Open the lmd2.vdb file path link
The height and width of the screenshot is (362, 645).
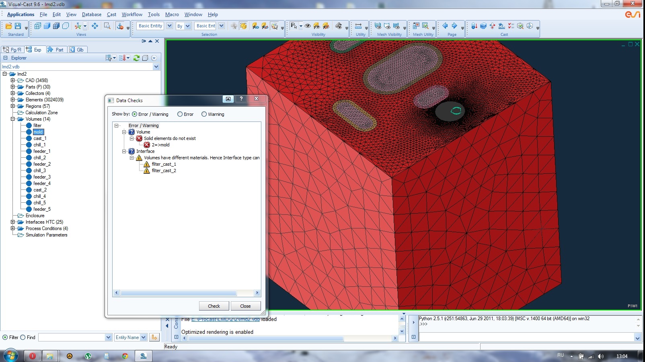225,319
